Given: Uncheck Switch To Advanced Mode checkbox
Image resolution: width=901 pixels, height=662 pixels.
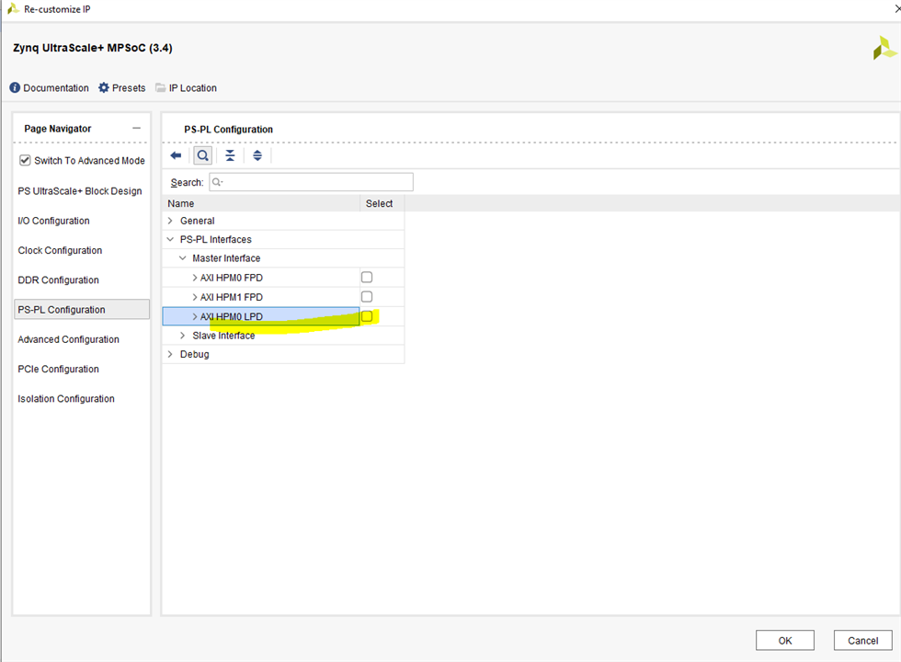Looking at the screenshot, I should coord(25,160).
